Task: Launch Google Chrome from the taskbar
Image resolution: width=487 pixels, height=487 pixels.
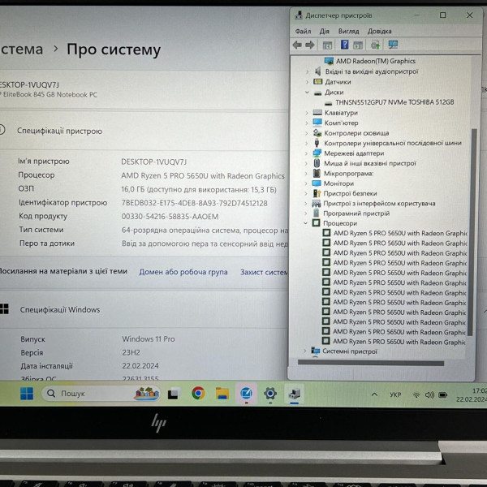Action: click(x=198, y=393)
